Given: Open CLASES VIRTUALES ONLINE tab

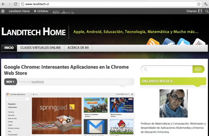Looking at the screenshot, I should coord(40,48).
